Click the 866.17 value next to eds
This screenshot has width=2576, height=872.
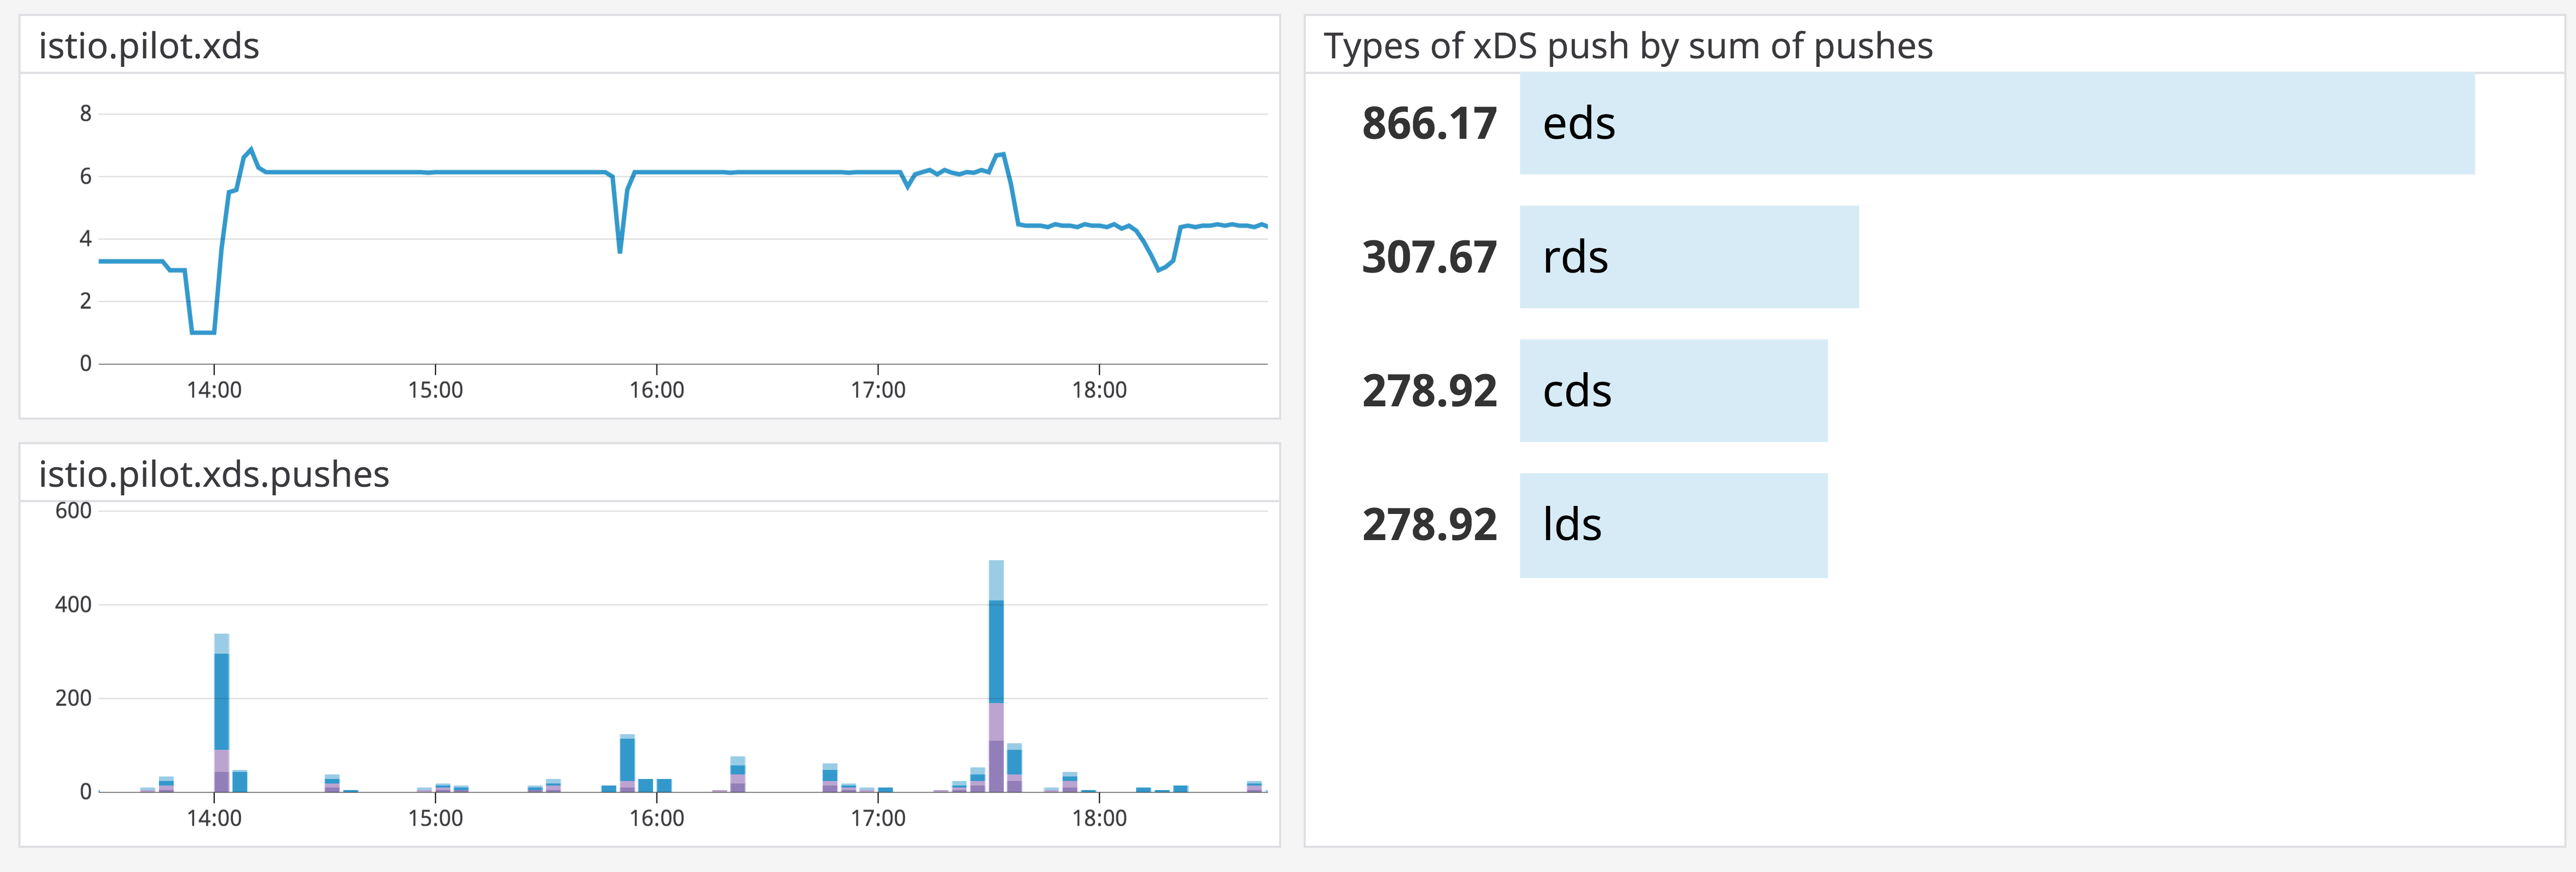(1430, 124)
